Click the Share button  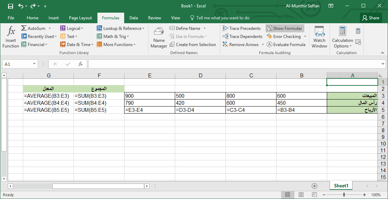click(x=371, y=18)
